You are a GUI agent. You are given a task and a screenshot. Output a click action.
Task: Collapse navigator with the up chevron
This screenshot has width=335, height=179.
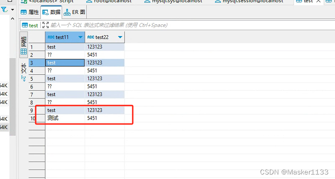click(13, 19)
